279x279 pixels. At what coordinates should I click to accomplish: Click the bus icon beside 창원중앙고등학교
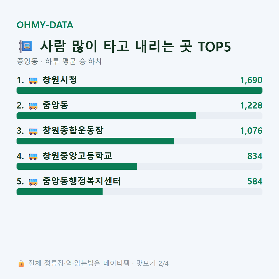[33, 157]
